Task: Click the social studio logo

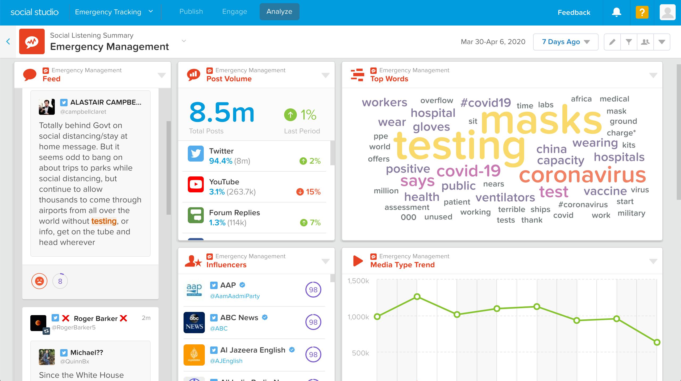Action: pos(35,12)
